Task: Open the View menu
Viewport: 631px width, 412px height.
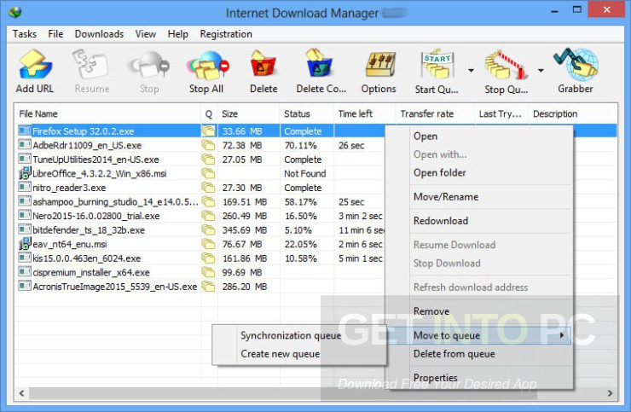Action: (145, 34)
